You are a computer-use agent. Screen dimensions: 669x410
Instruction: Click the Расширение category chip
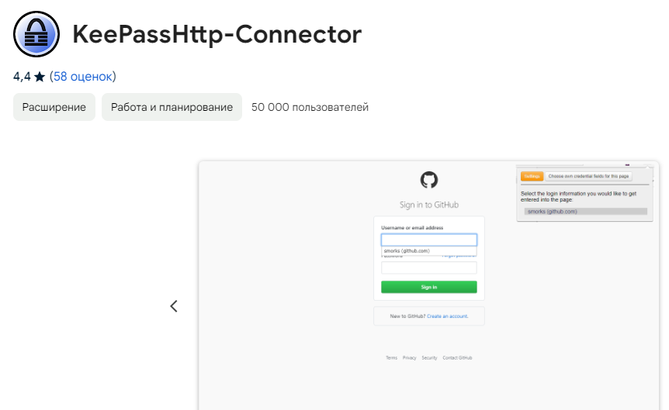(54, 107)
